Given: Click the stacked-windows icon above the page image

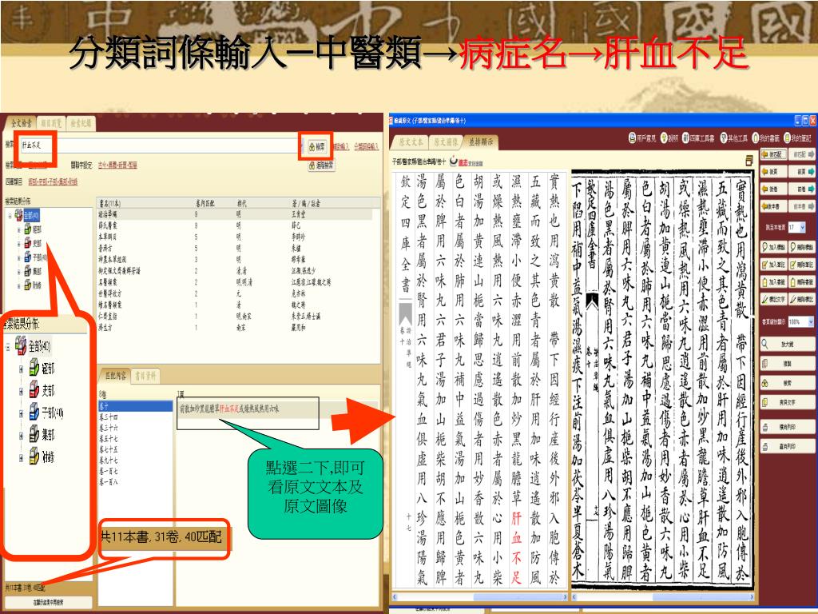Looking at the screenshot, I should [749, 160].
